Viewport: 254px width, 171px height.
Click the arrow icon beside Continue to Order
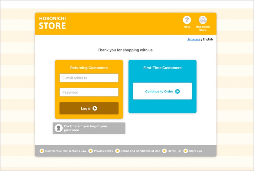[177, 92]
